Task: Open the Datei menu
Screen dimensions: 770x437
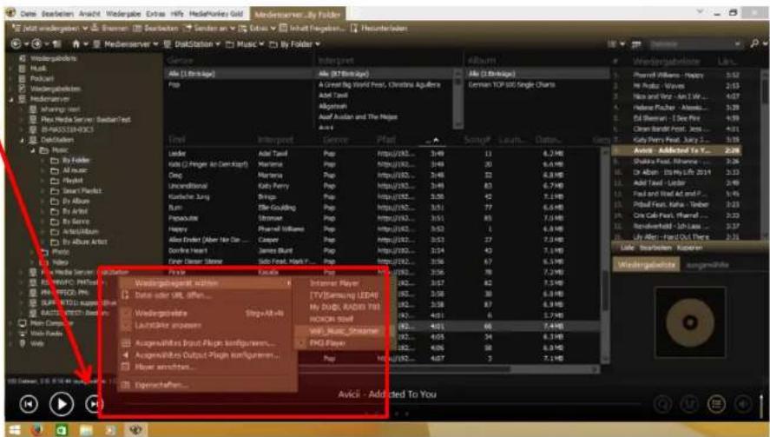Action: click(29, 14)
